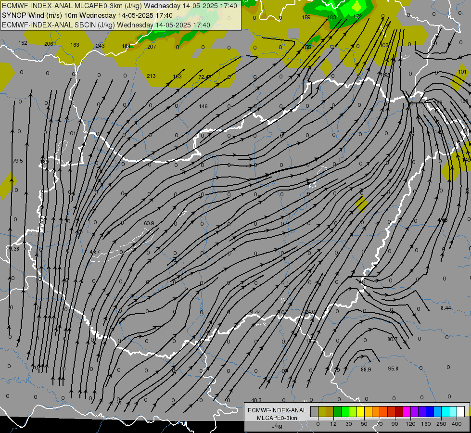Click the 'ECMWF-INDEX-ANAL SBCIN (J/kg)' title line
The height and width of the screenshot is (433, 471).
coord(106,25)
